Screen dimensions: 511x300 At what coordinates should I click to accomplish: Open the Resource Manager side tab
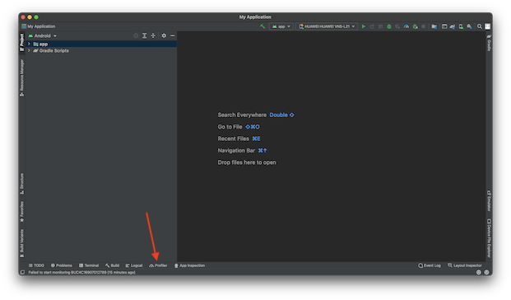[x=22, y=77]
